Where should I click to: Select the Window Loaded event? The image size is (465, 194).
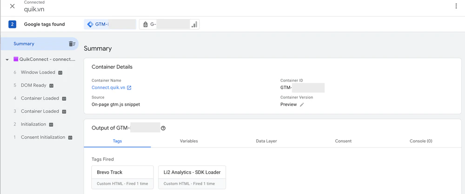point(38,72)
